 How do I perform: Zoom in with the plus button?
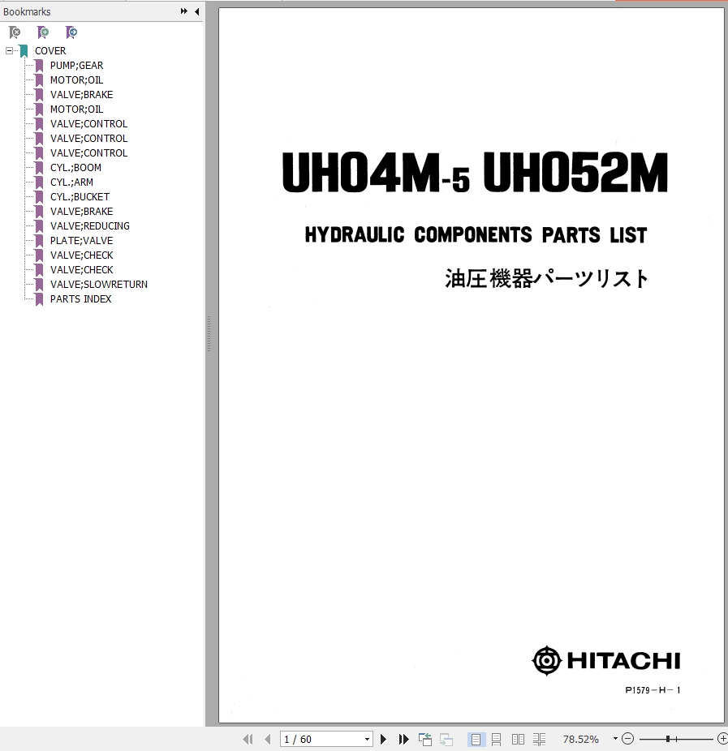click(722, 739)
